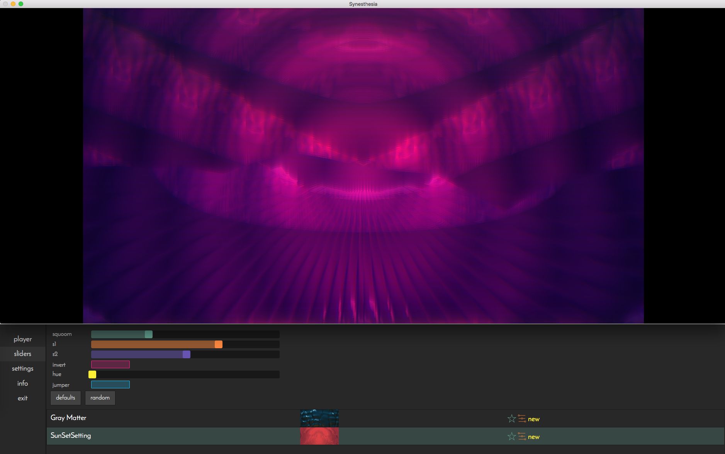
Task: Click the new label on Gray Matter
Action: point(534,419)
